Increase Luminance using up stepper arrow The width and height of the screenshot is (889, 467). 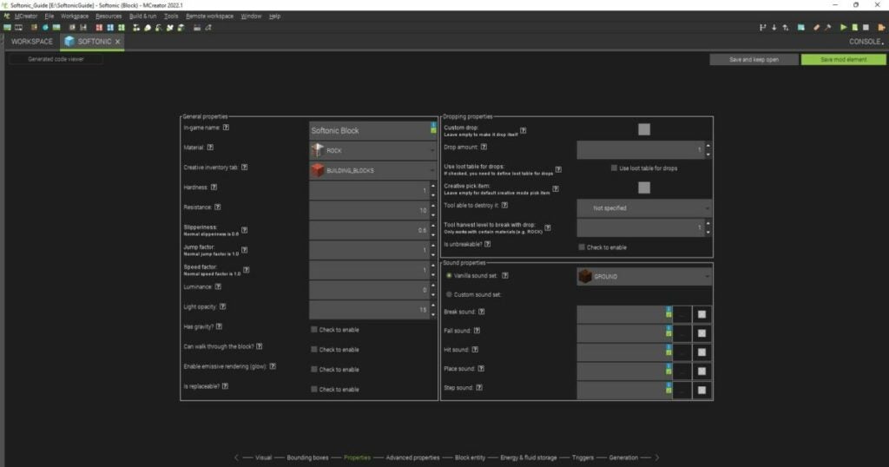[433, 285]
